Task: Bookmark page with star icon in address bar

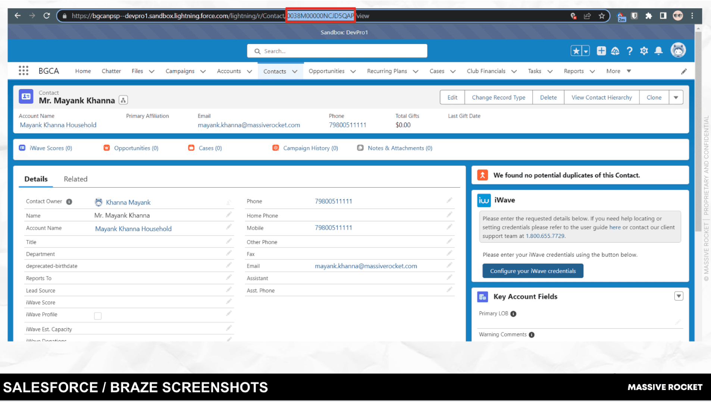Action: click(601, 16)
